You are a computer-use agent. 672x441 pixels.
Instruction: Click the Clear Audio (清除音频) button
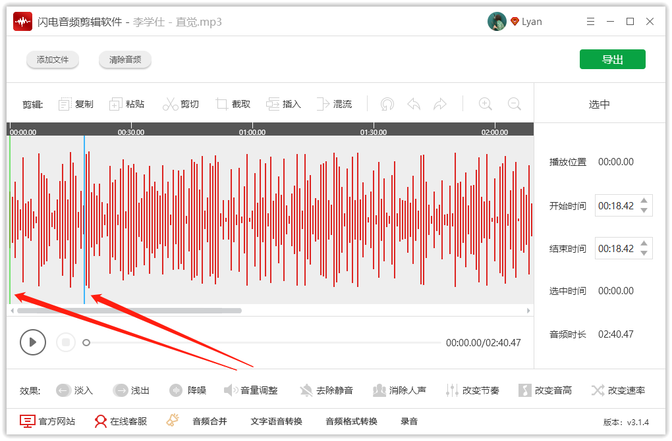point(125,59)
